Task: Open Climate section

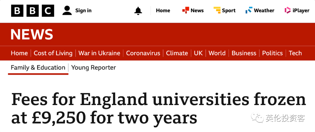Action: [x=177, y=53]
